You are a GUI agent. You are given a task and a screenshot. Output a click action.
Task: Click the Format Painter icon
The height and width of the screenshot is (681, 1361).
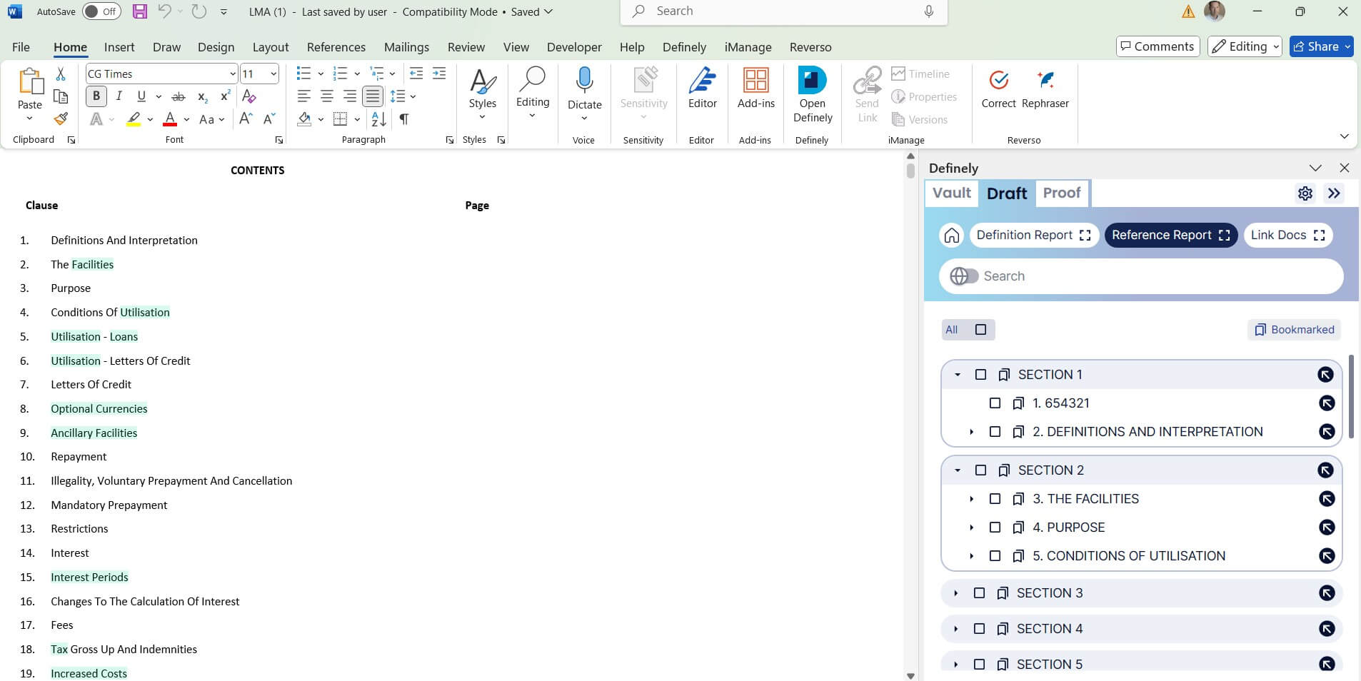tap(61, 119)
